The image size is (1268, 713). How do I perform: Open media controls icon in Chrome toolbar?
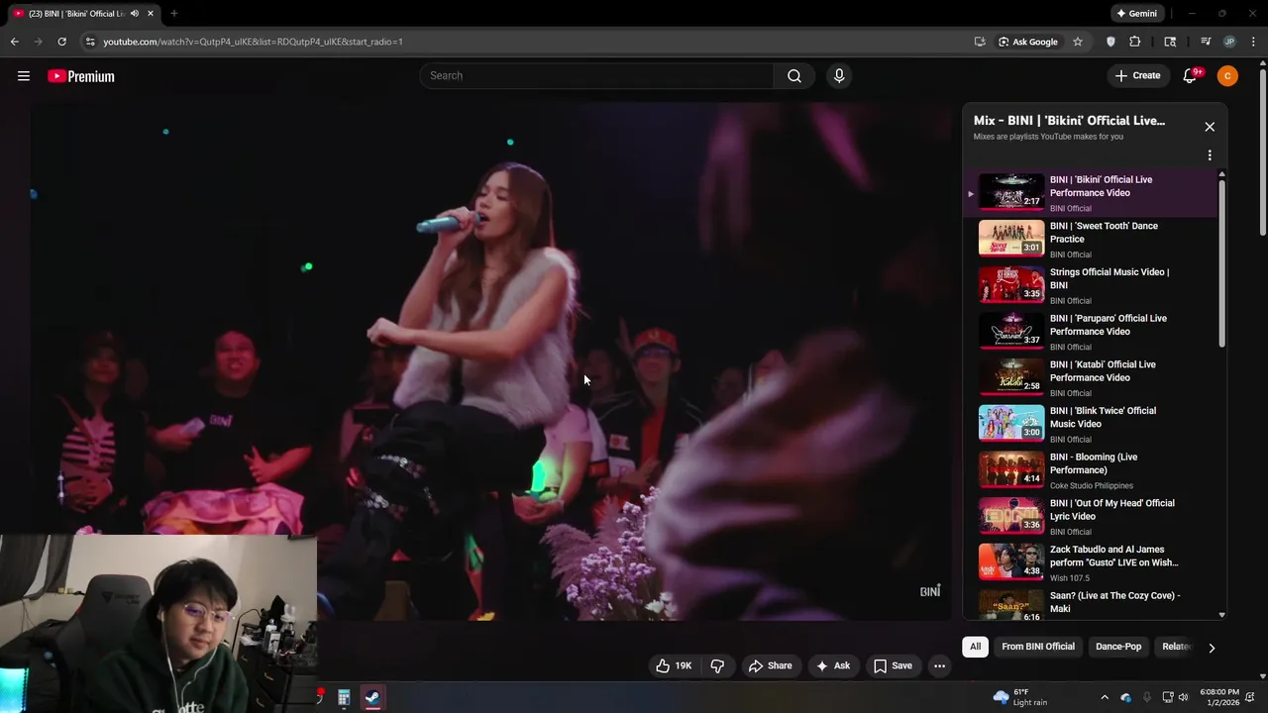pos(1206,42)
